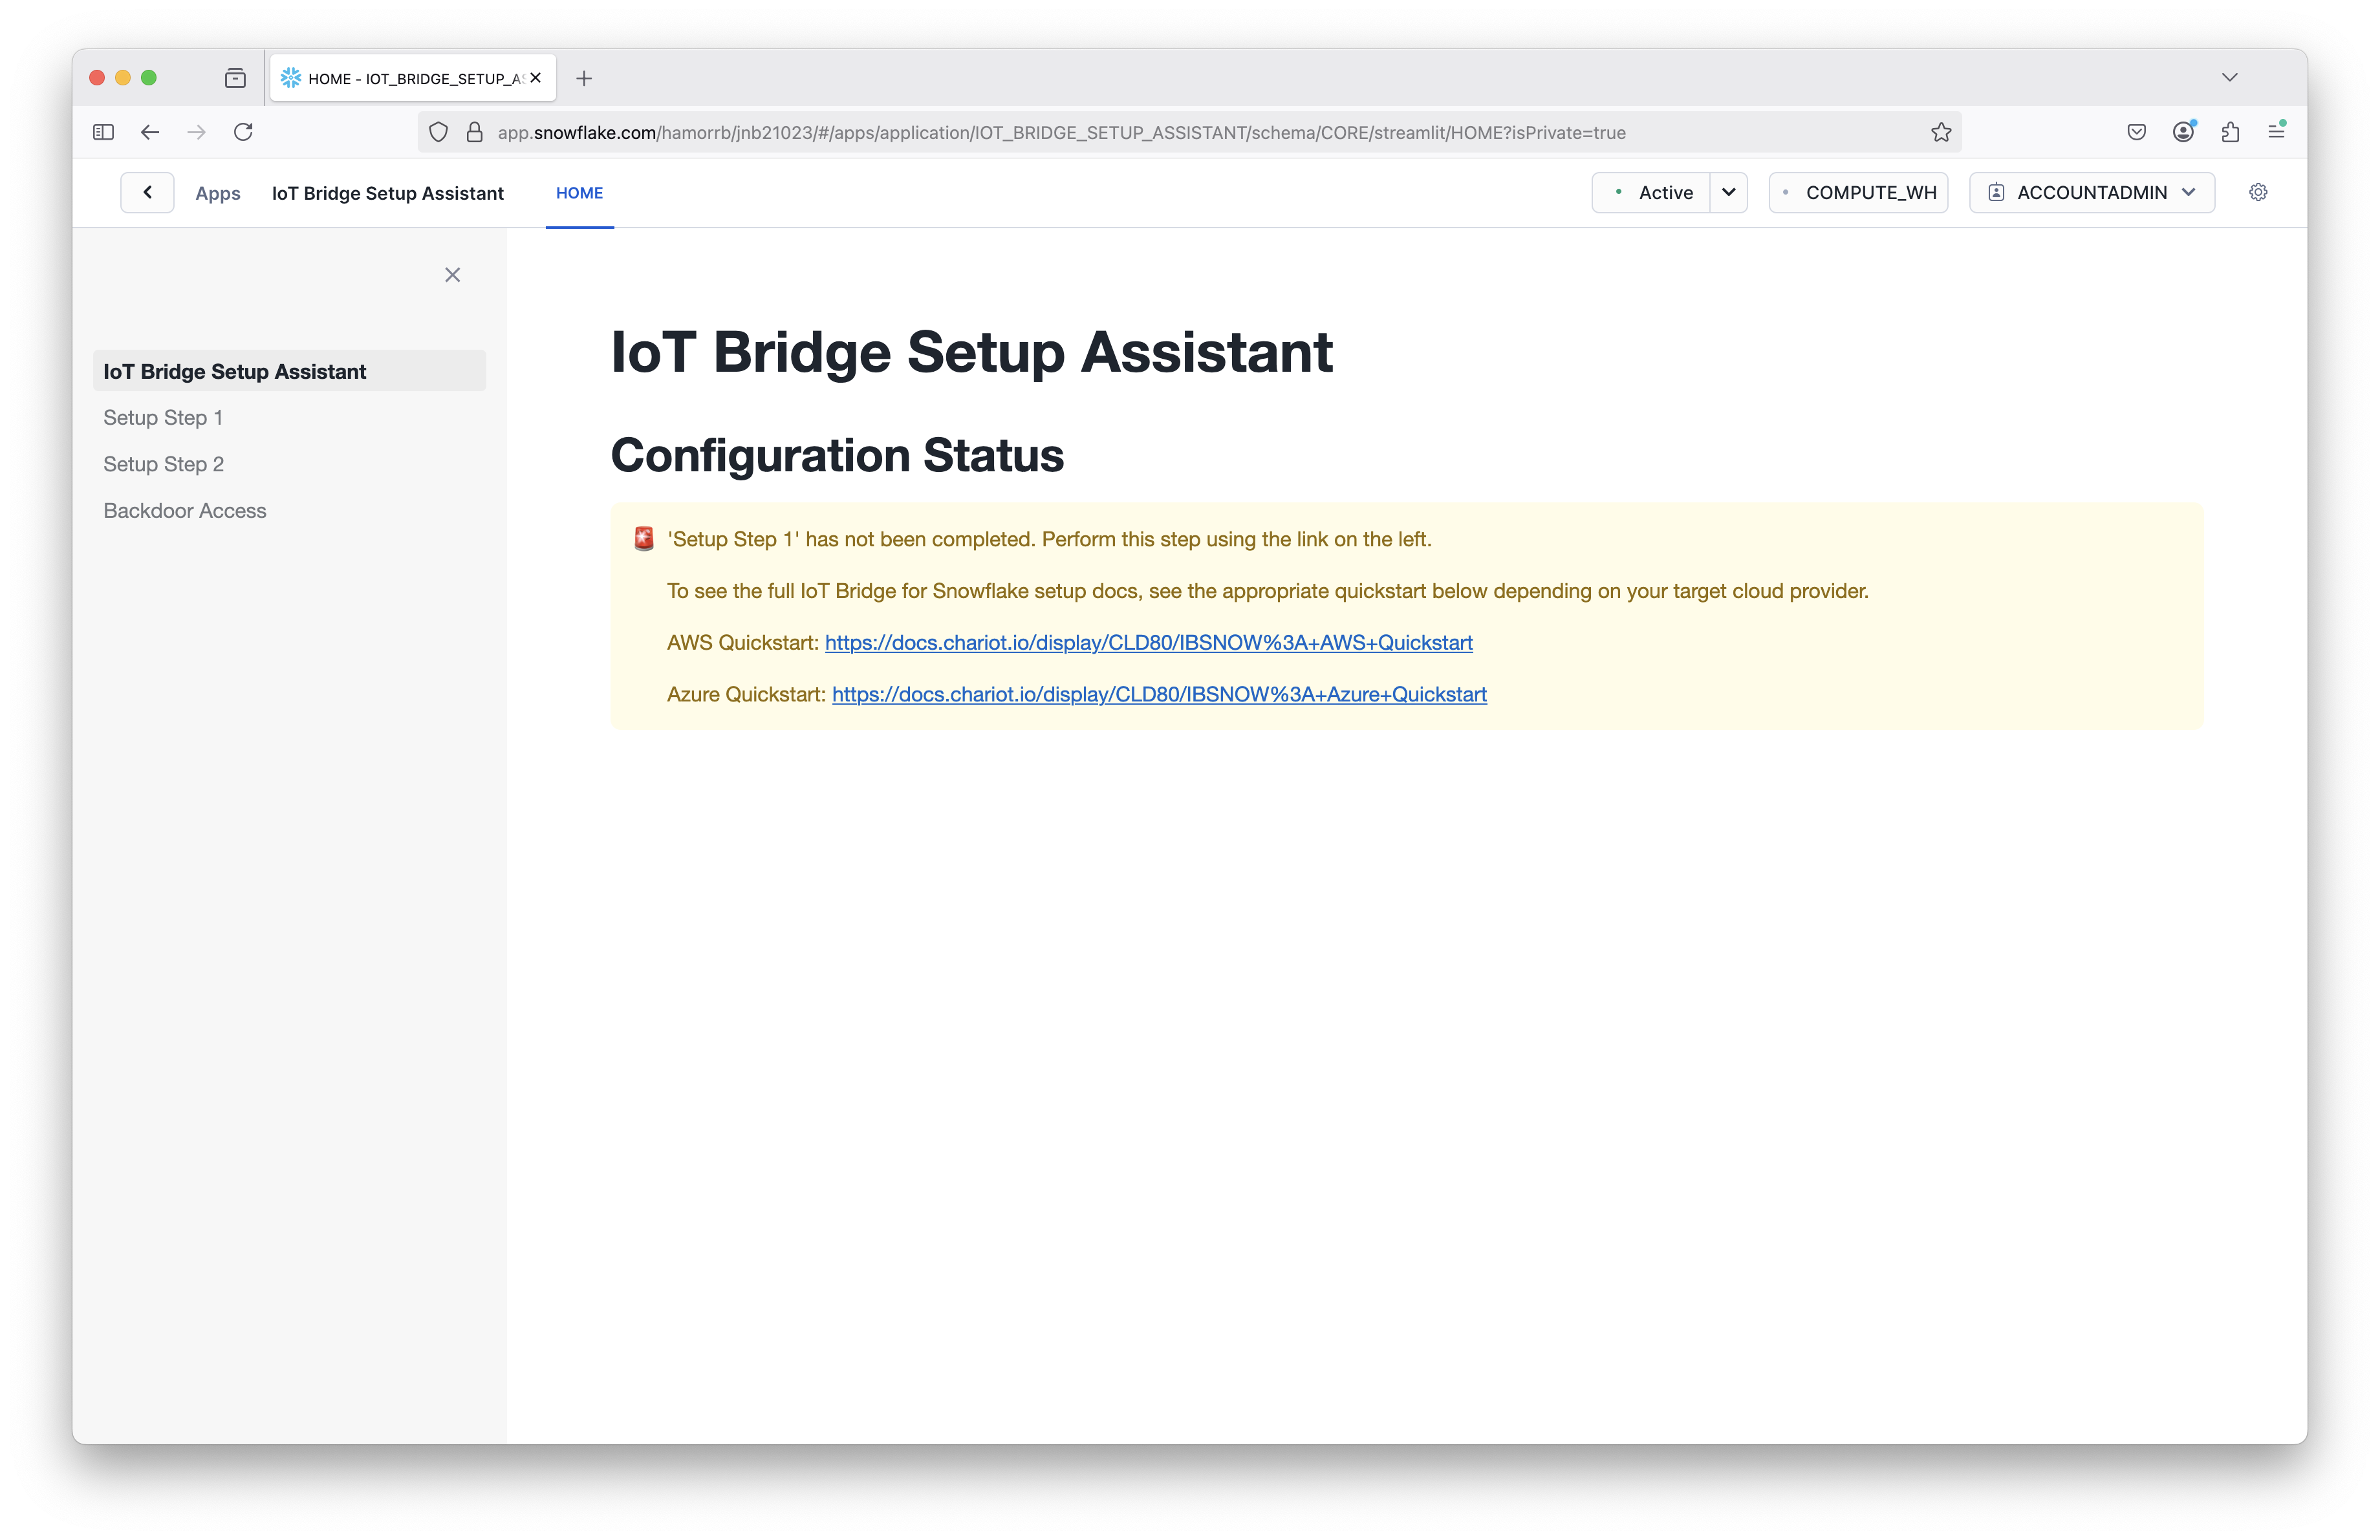This screenshot has height=1540, width=2380.
Task: Click the IoT Bridge Setup Assistant breadcrumb title
Action: tap(388, 193)
